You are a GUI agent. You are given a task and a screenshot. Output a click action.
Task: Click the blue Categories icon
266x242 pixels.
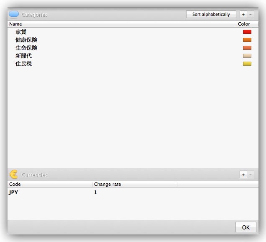click(14, 14)
